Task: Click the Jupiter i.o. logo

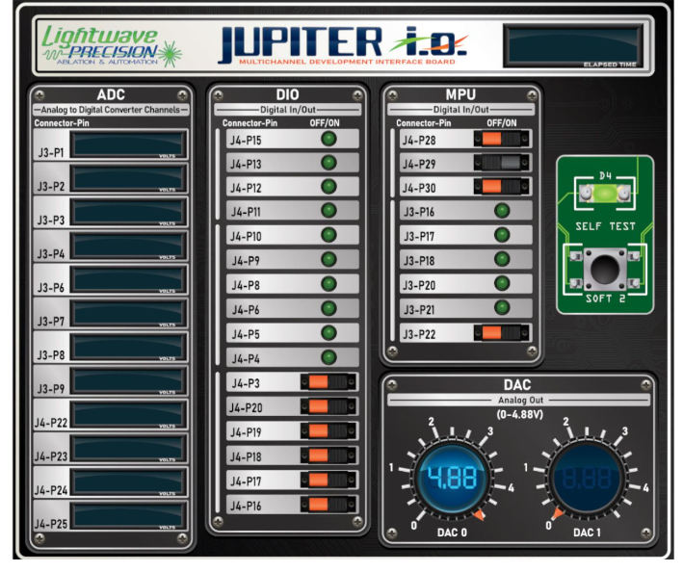Action: pos(344,45)
